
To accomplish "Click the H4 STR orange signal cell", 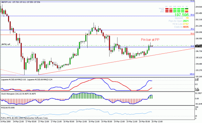I will point(186,10).
